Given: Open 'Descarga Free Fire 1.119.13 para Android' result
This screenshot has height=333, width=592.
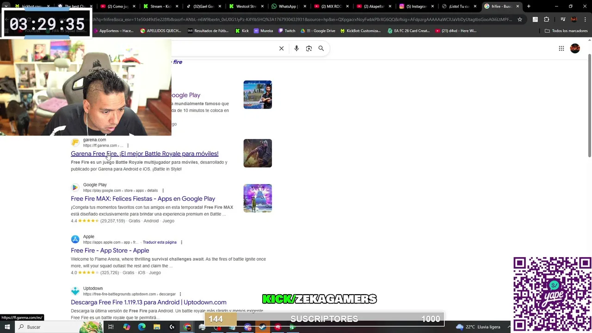Looking at the screenshot, I should pos(148,302).
